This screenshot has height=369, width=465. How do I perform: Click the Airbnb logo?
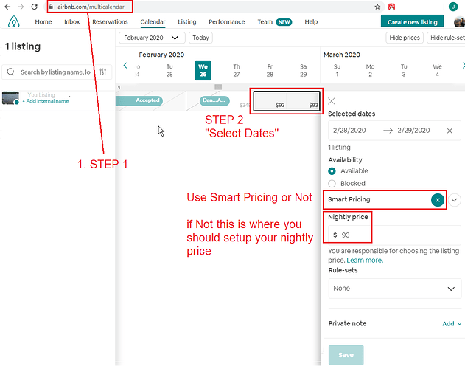coord(14,21)
